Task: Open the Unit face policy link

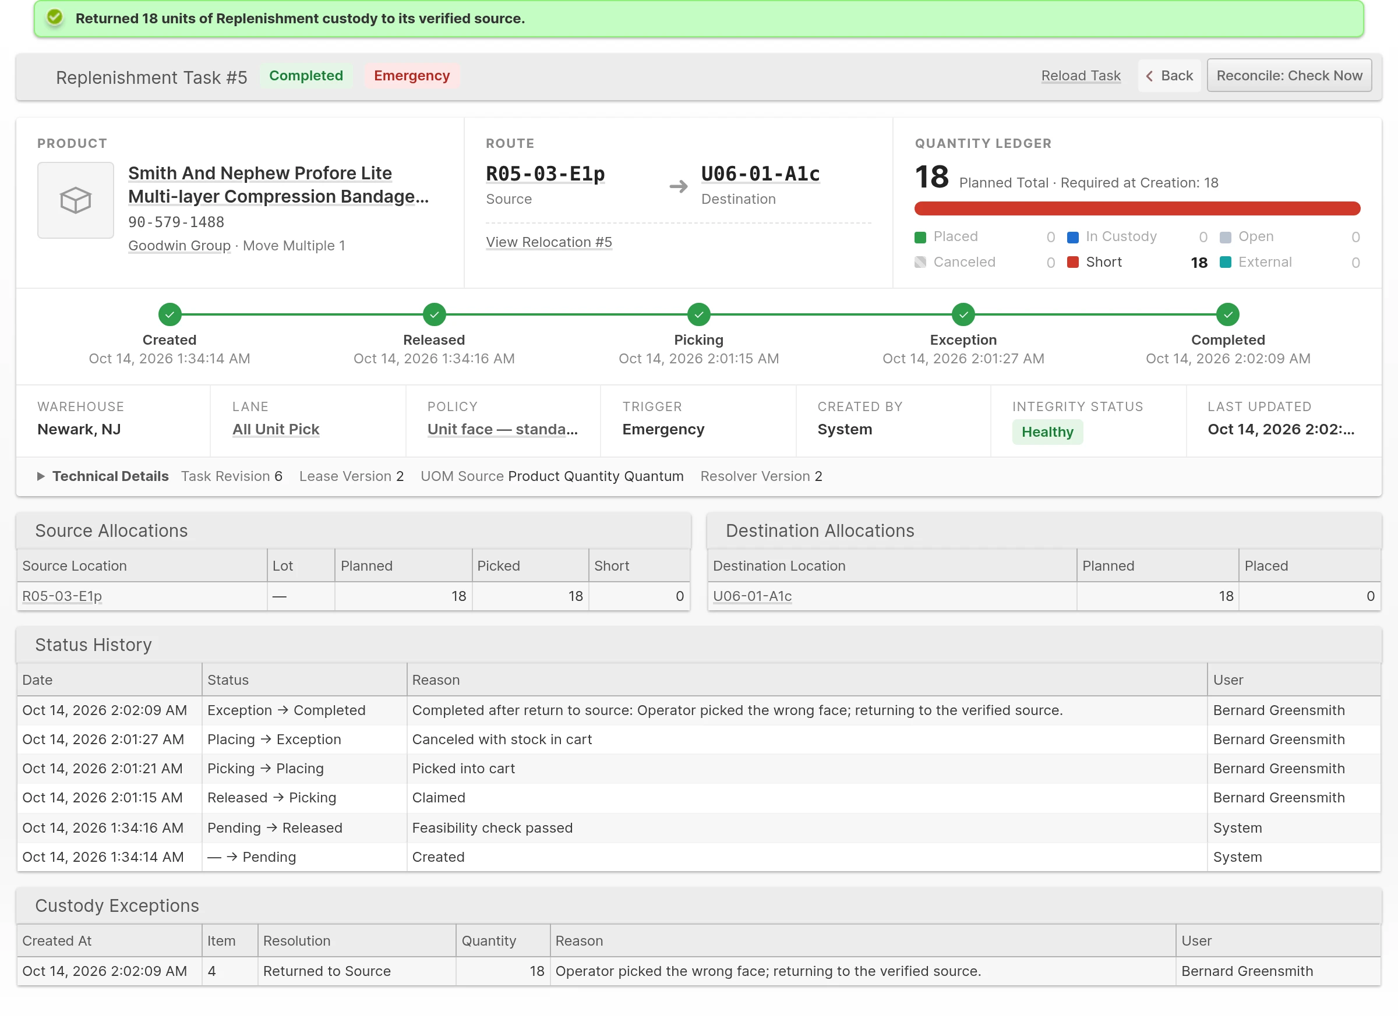Action: coord(503,429)
